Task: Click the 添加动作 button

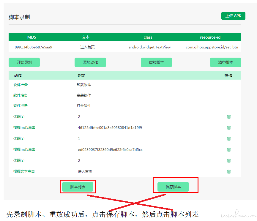Action: pos(90,62)
